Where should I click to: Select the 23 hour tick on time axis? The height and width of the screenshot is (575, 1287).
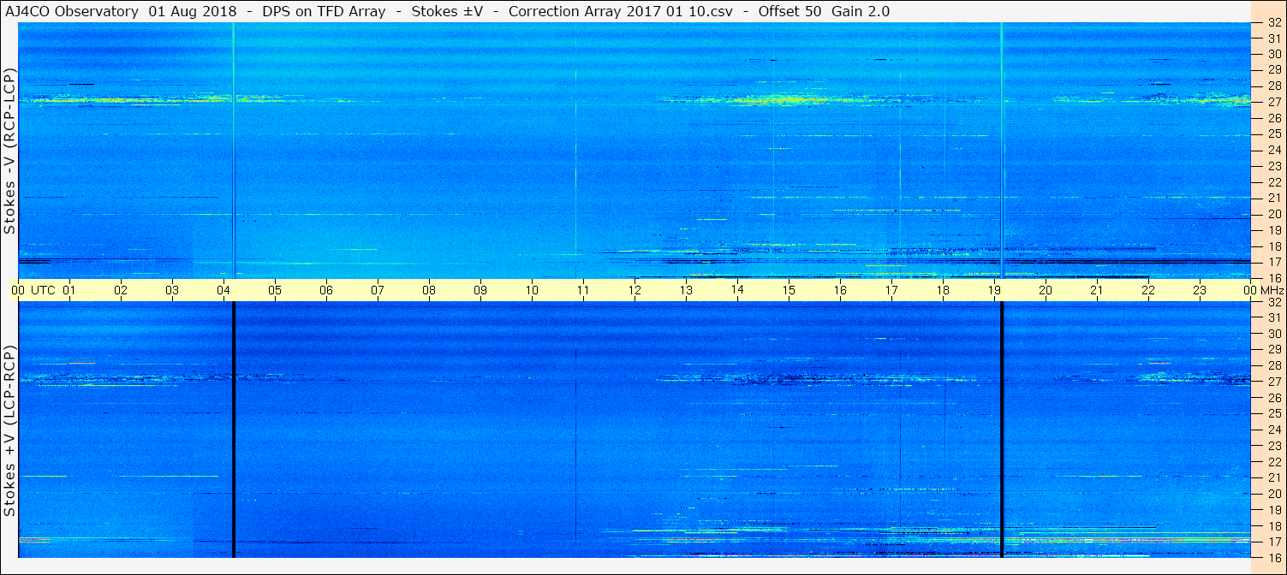[x=1200, y=291]
